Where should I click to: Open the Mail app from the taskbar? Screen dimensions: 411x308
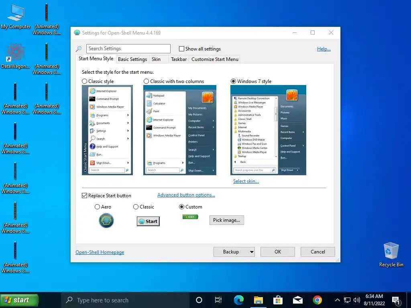coord(298,300)
